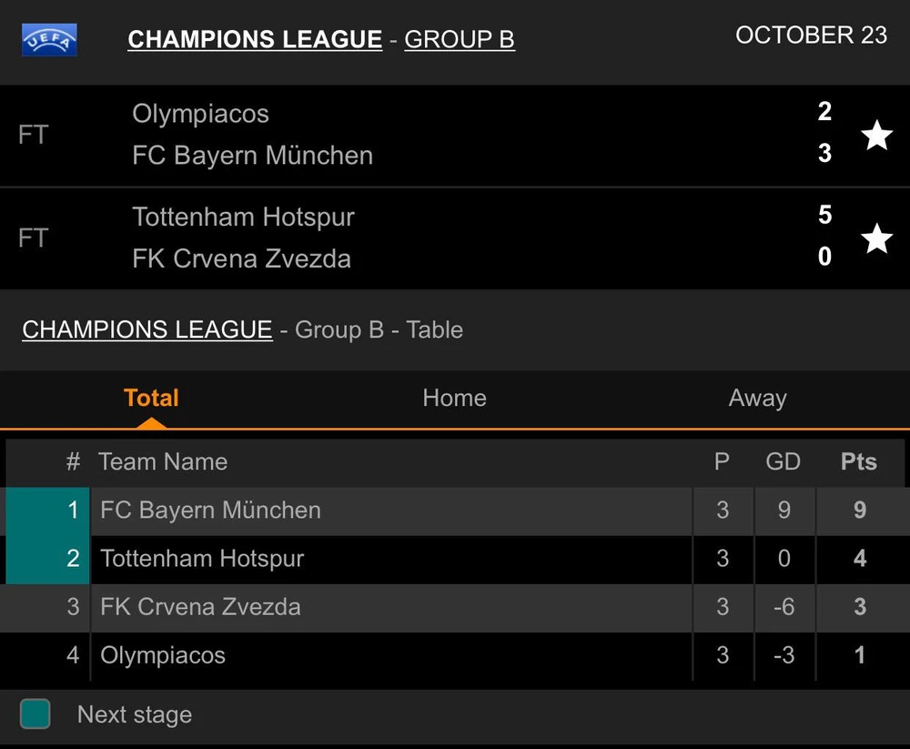The image size is (910, 749).
Task: Select the Total tab
Action: pos(151,399)
